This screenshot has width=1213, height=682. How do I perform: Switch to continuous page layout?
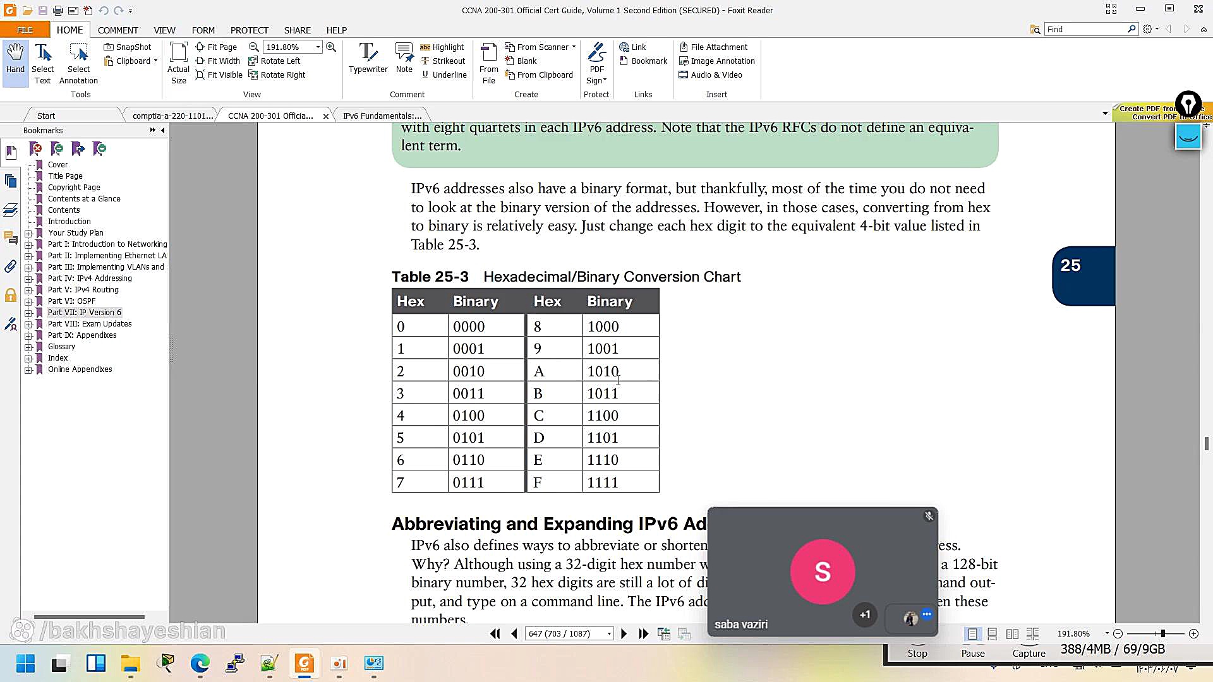pos(993,633)
